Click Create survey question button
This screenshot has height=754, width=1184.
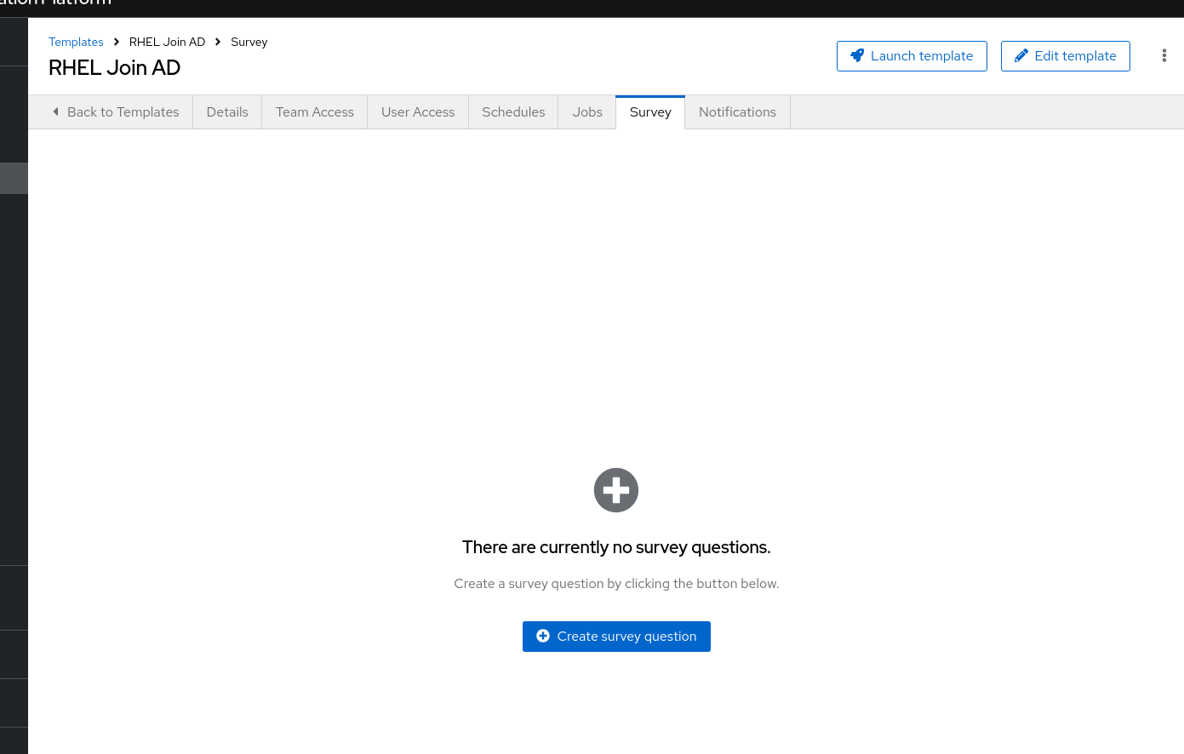pos(616,637)
